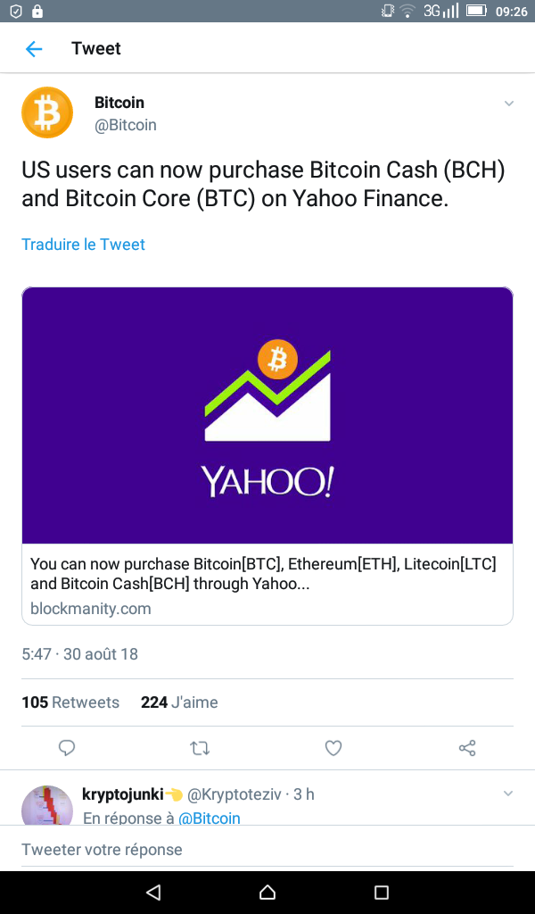The image size is (535, 914).
Task: Open kryptojunki's profile picture
Action: [47, 805]
